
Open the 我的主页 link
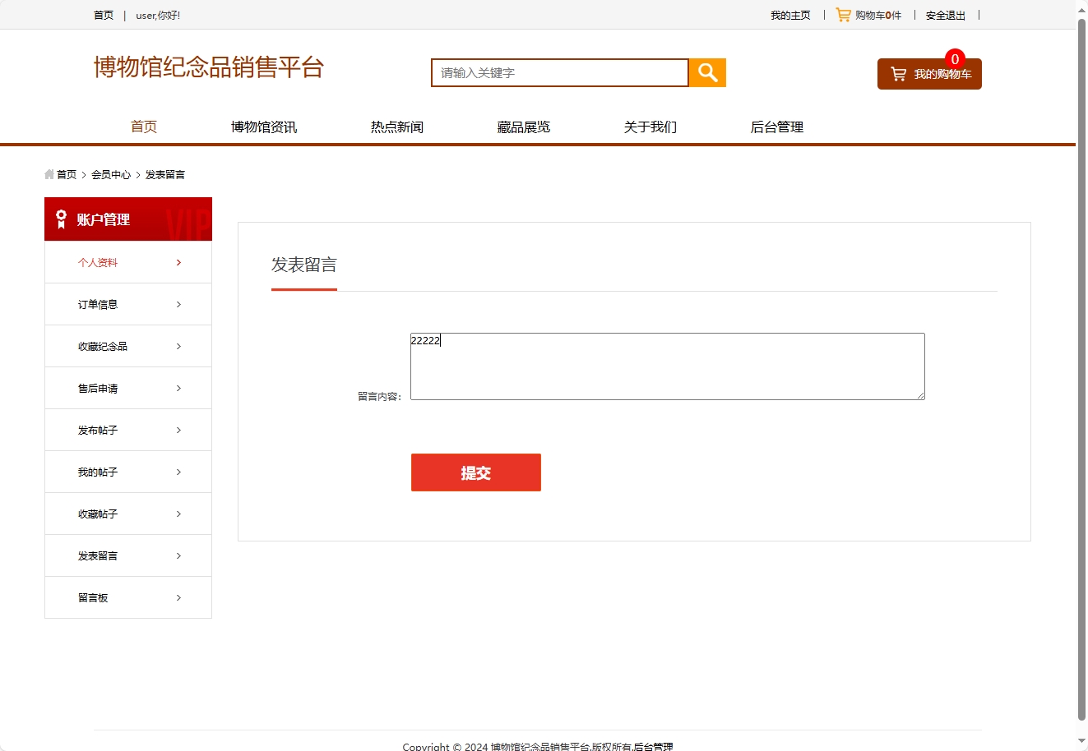[790, 14]
